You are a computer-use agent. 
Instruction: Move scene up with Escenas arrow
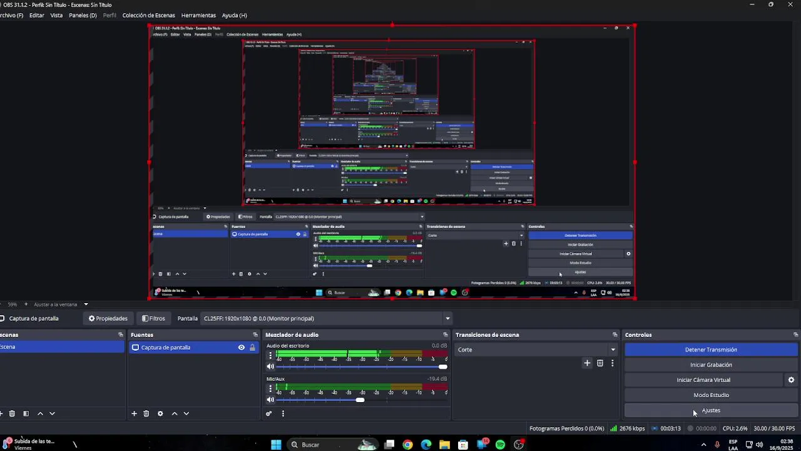[41, 413]
